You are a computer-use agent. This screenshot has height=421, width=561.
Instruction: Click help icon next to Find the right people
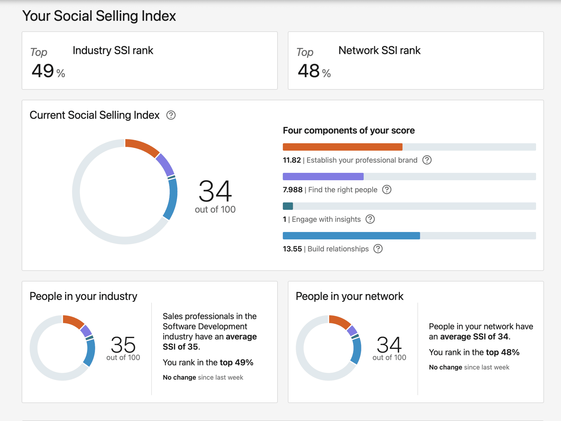click(x=387, y=190)
